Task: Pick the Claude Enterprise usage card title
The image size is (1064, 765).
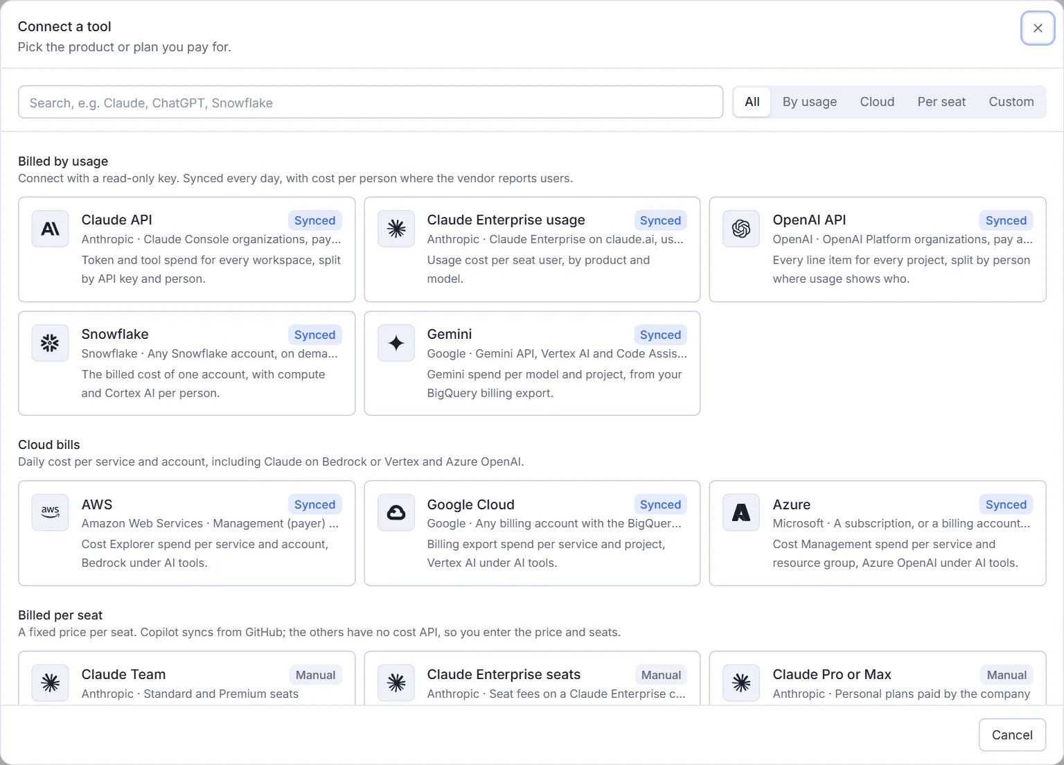Action: [x=506, y=220]
